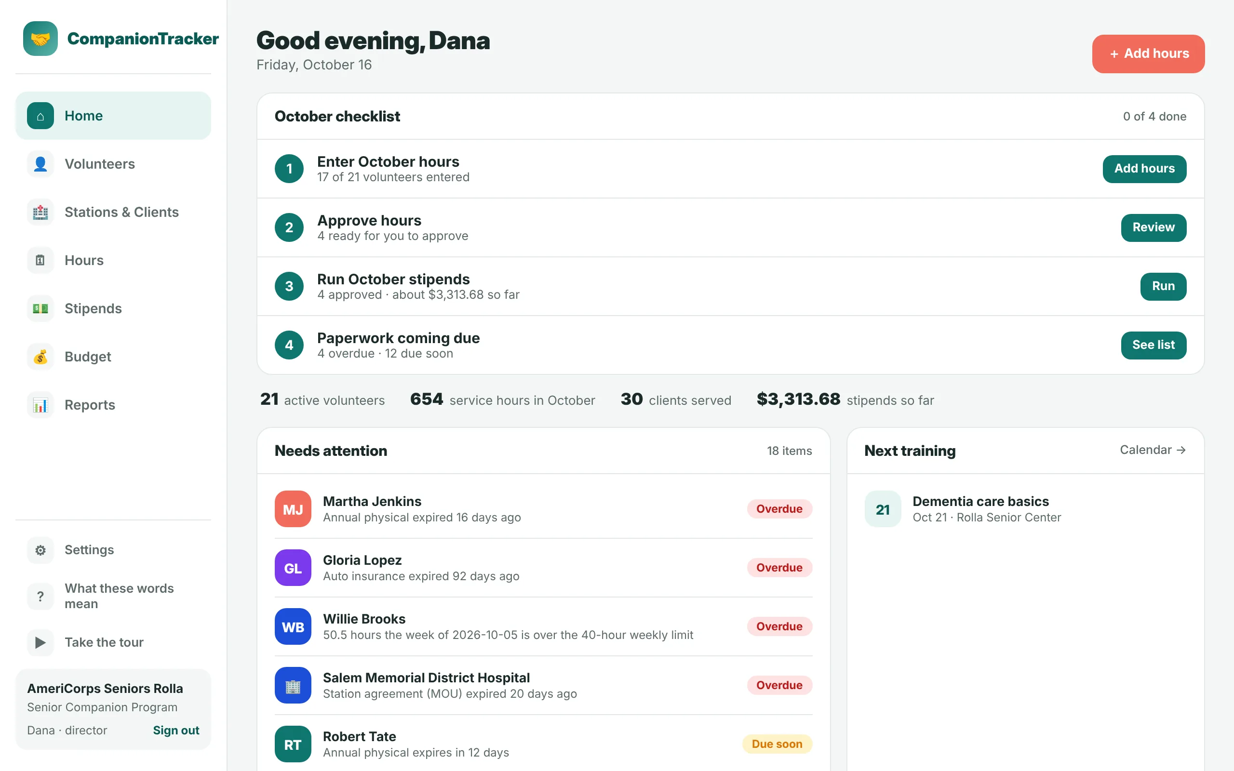Open What these words mean glossary
The height and width of the screenshot is (771, 1234).
pyautogui.click(x=113, y=596)
